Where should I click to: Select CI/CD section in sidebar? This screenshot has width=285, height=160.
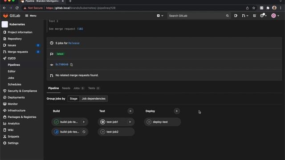pyautogui.click(x=12, y=58)
